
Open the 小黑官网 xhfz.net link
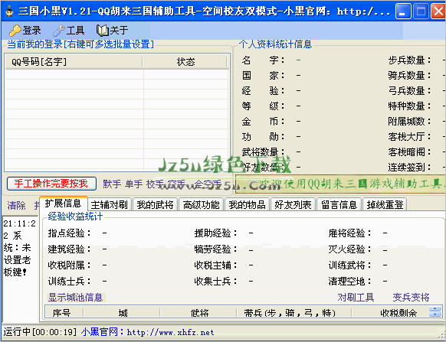[x=148, y=332]
